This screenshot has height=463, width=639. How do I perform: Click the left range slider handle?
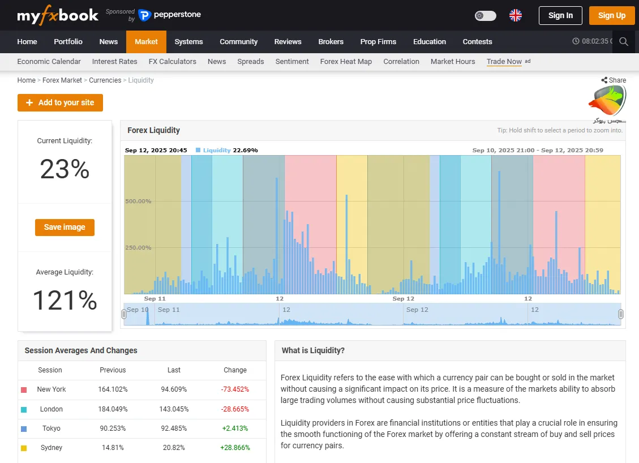(125, 314)
